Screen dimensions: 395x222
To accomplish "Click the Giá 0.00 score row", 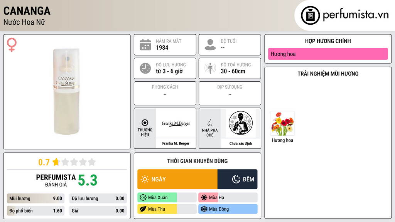I will (98, 211).
